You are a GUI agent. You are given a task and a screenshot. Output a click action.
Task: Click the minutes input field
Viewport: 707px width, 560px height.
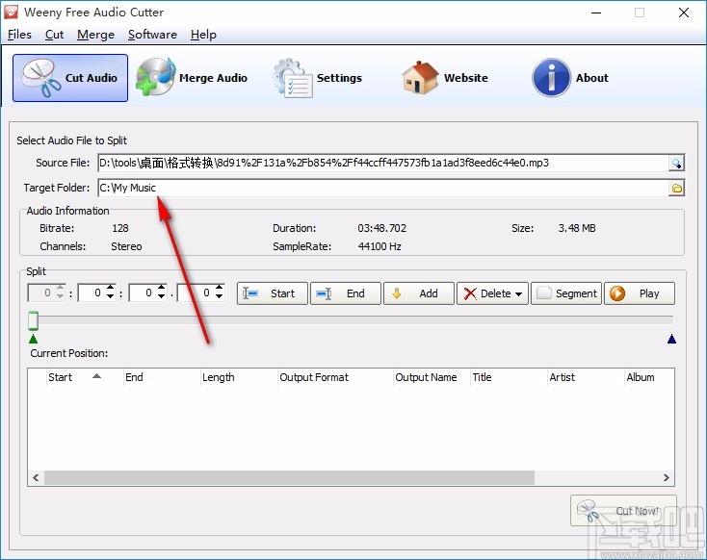(x=92, y=293)
